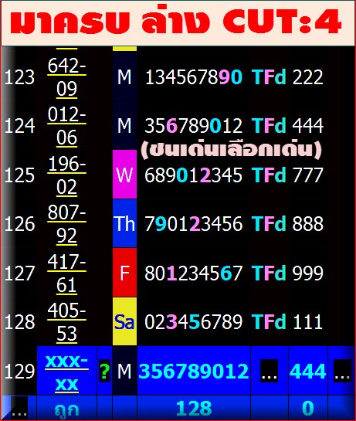Select row number 124

19,126
